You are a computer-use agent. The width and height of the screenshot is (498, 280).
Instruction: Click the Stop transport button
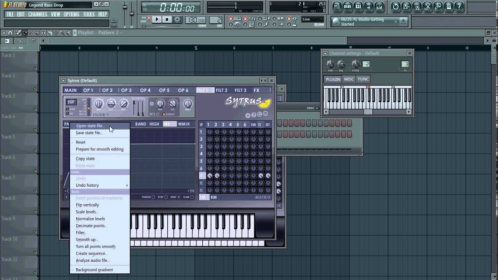[x=167, y=19]
